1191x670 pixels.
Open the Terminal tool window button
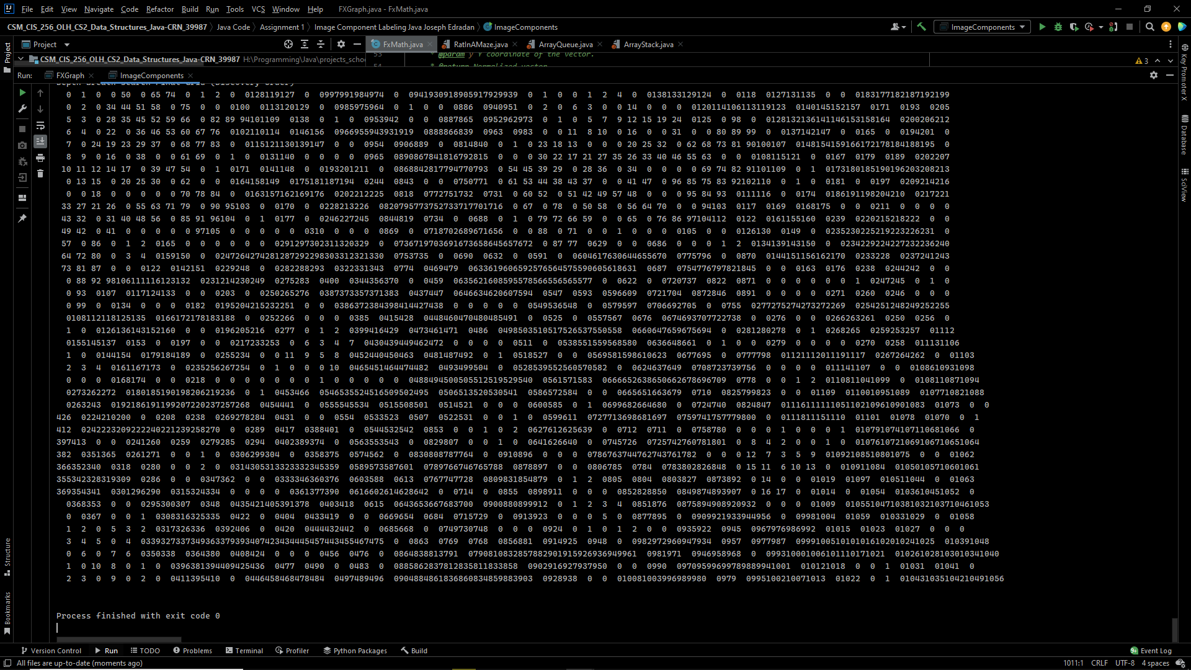(244, 651)
